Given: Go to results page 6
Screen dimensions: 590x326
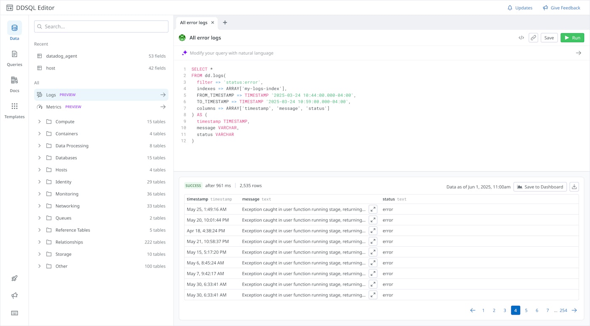Looking at the screenshot, I should [537, 310].
